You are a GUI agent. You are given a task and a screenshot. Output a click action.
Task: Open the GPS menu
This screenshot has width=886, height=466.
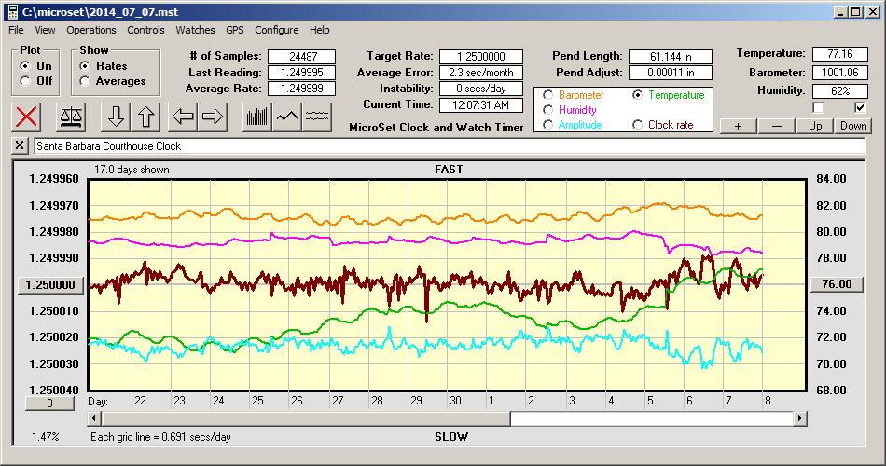pyautogui.click(x=234, y=30)
